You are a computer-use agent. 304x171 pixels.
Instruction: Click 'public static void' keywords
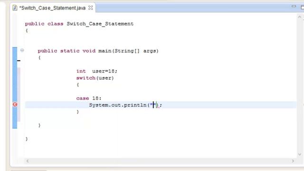tap(66, 51)
